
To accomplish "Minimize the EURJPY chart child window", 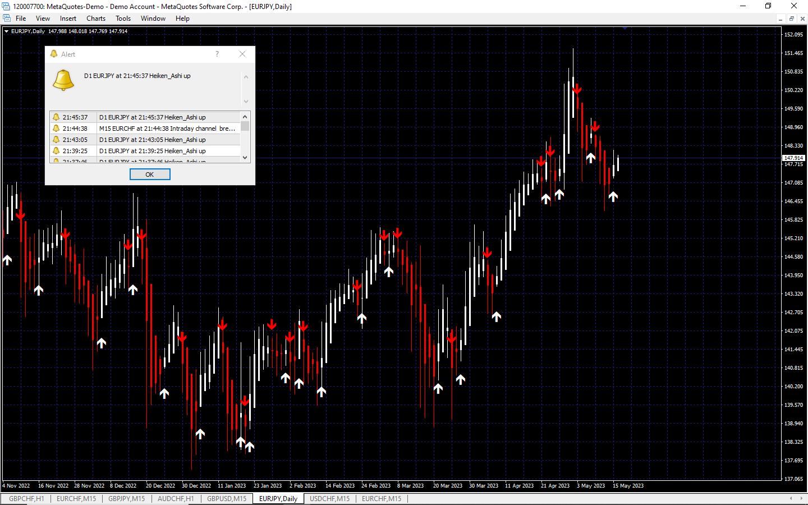I will (x=781, y=19).
